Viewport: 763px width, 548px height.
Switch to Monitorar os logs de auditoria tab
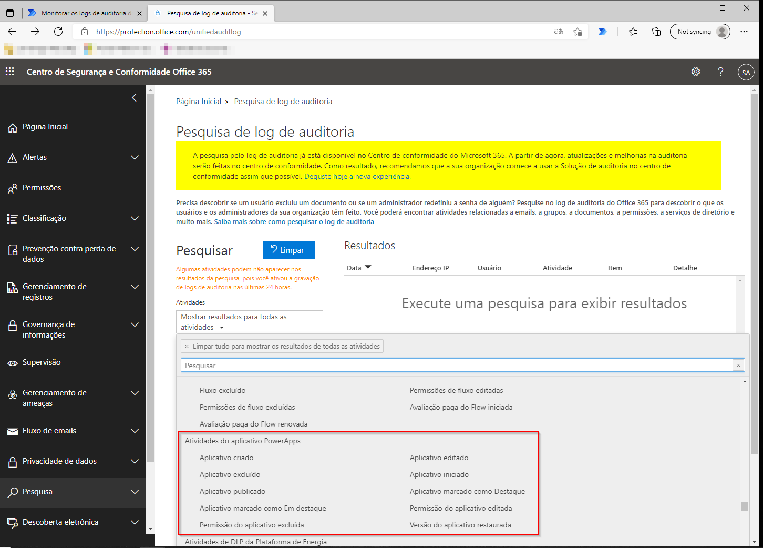coord(85,13)
